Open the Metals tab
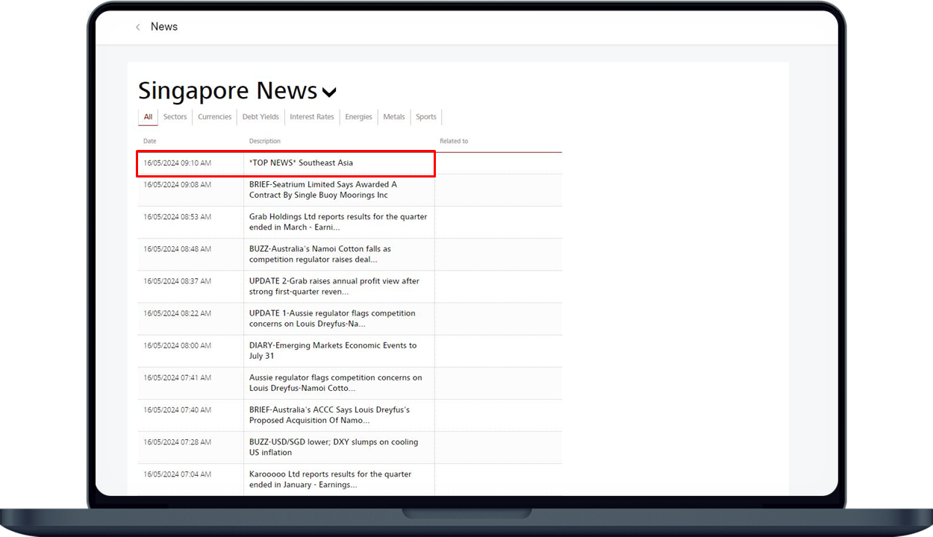The image size is (933, 537). click(x=394, y=117)
